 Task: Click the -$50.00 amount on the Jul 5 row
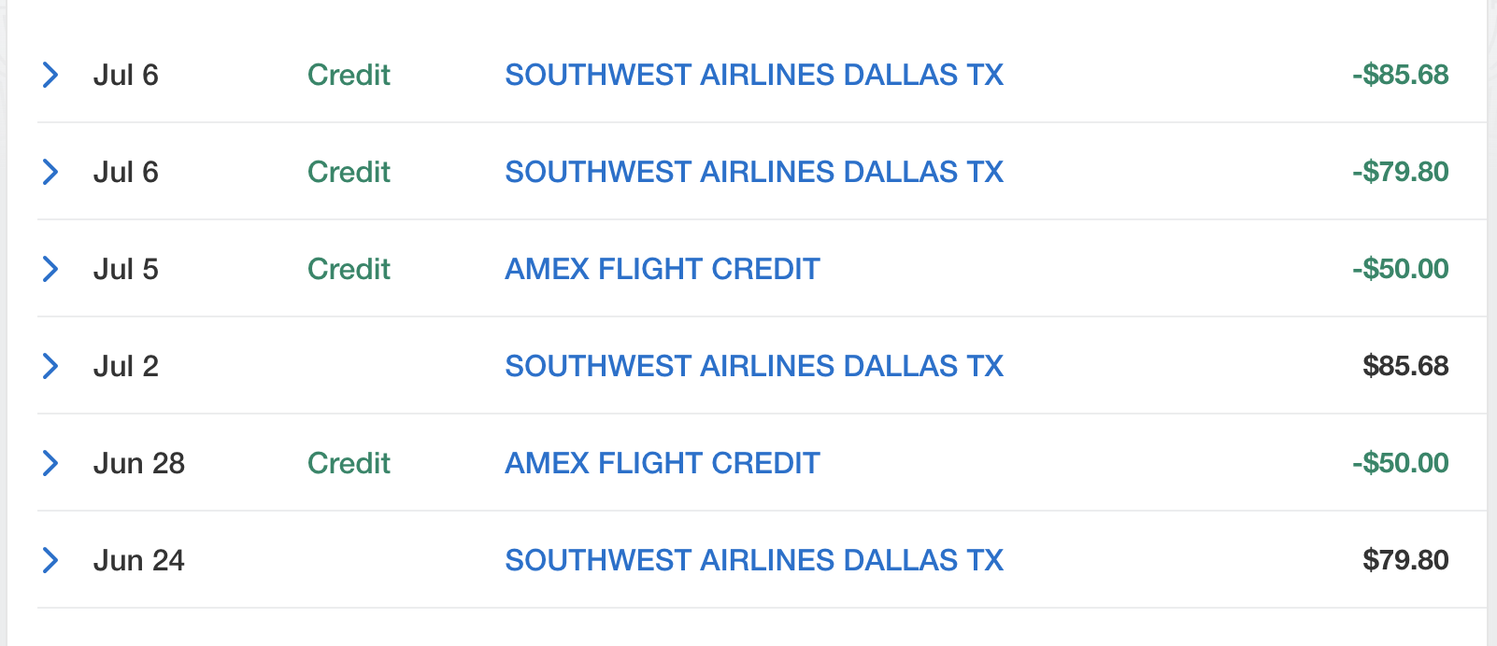(1401, 269)
